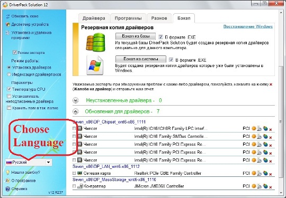Click the scrollbar up arrow
The height and width of the screenshot is (198, 286).
point(281,13)
